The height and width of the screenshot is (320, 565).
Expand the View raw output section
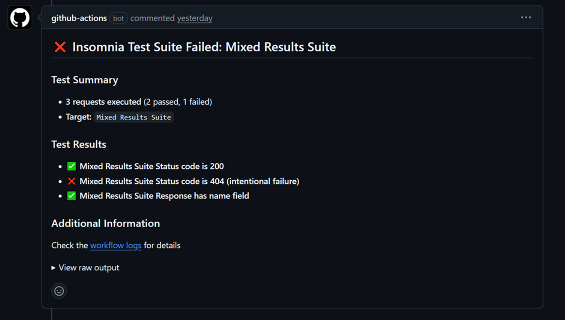click(89, 267)
